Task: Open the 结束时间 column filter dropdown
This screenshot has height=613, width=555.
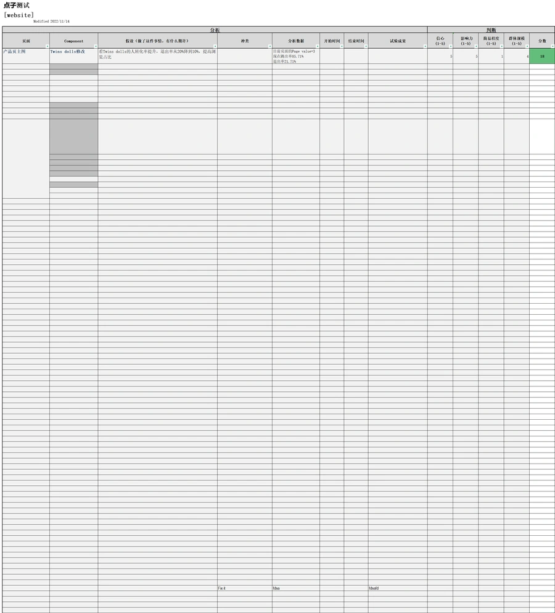Action: point(366,46)
